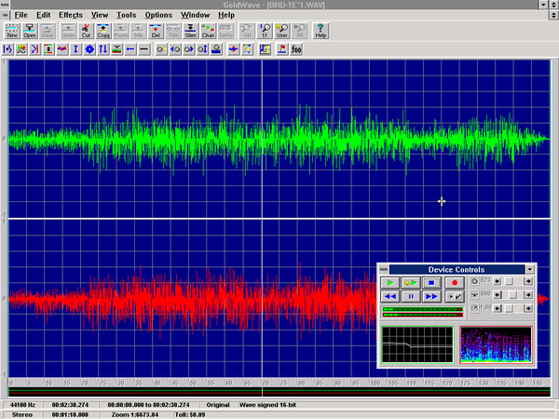Decrease speed with its left arrow stepper
The image size is (559, 419).
[497, 308]
